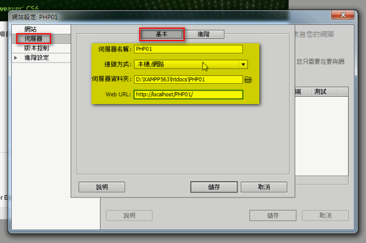366x243 pixels.
Task: Click the Web URL input field
Action: point(189,94)
